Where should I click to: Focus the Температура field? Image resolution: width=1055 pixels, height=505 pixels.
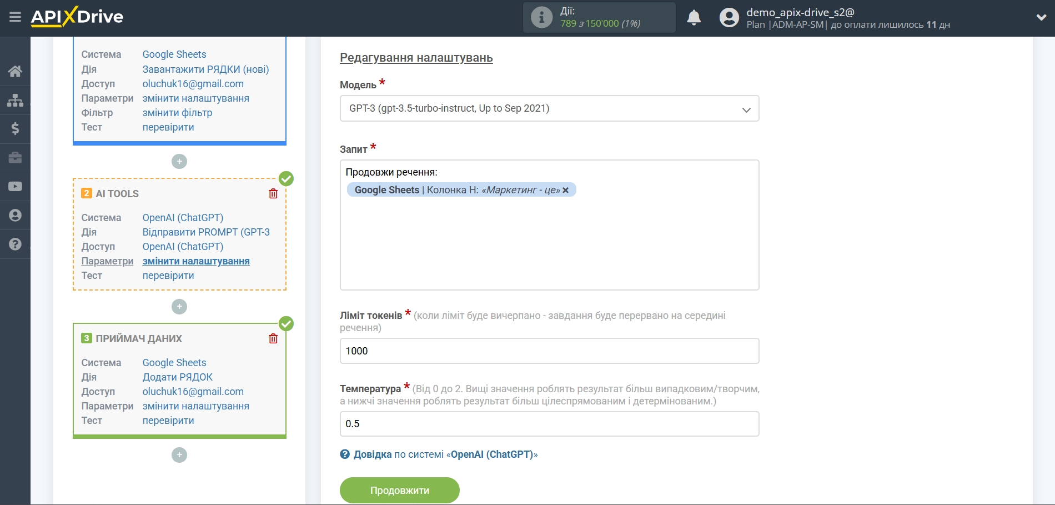pos(549,424)
